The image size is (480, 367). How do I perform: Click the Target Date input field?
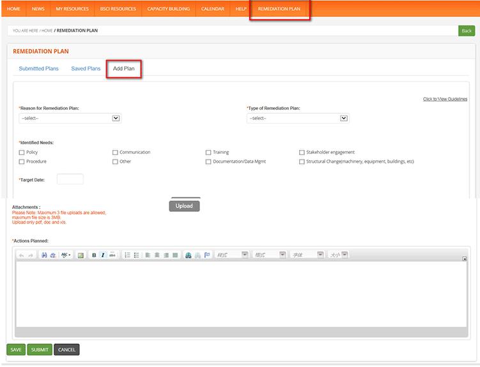click(70, 179)
